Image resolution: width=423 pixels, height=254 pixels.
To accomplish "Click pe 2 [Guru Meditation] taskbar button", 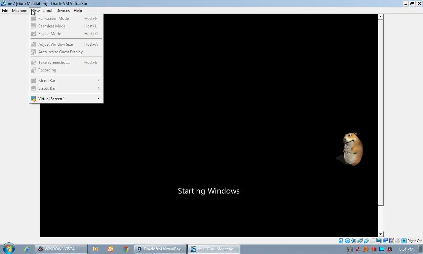I will coord(214,249).
